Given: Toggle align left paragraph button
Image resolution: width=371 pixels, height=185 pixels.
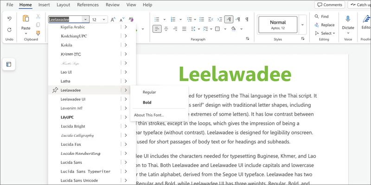Looking at the screenshot, I should pos(157,29).
